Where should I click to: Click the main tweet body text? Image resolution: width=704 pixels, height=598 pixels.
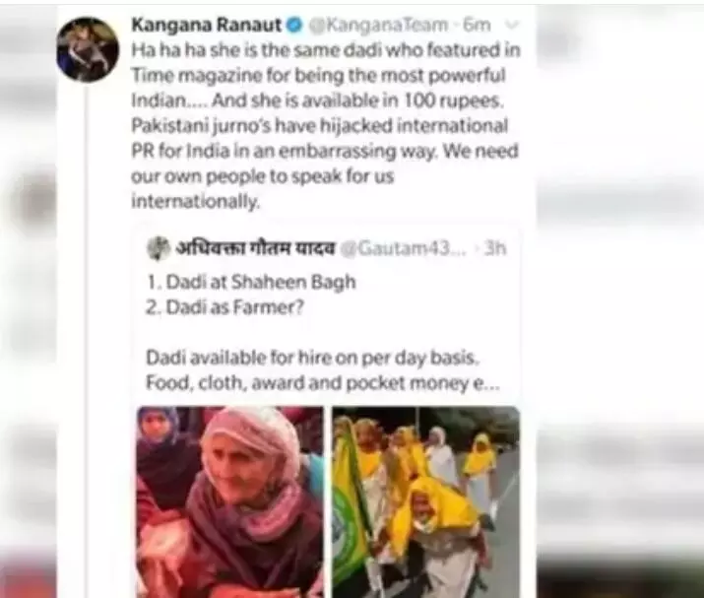(326, 126)
